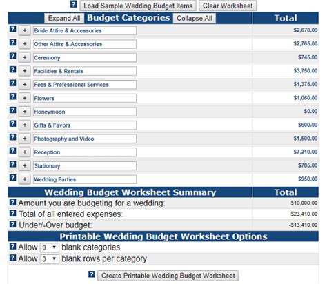The height and width of the screenshot is (284, 327).
Task: Expand the Honeymoon category plus button
Action: coord(25,112)
